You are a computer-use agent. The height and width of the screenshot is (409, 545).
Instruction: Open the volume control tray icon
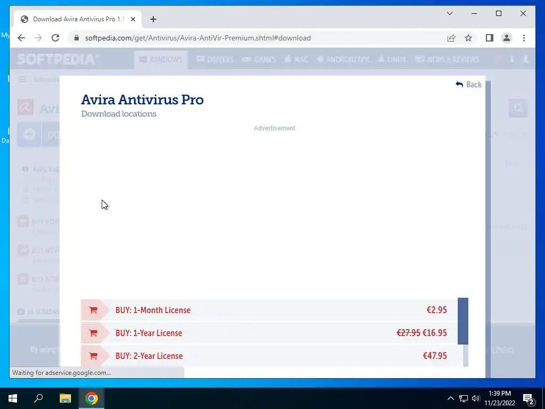pos(476,398)
